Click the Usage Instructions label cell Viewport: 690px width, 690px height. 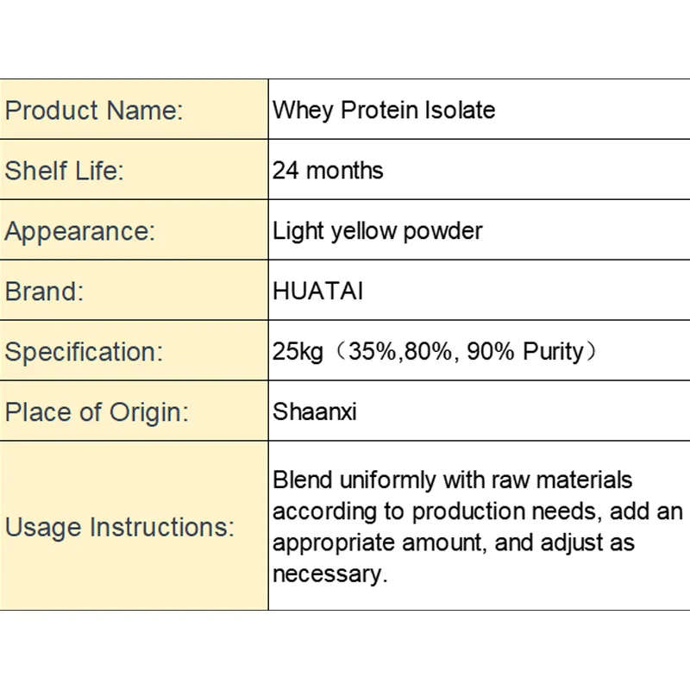(x=134, y=525)
